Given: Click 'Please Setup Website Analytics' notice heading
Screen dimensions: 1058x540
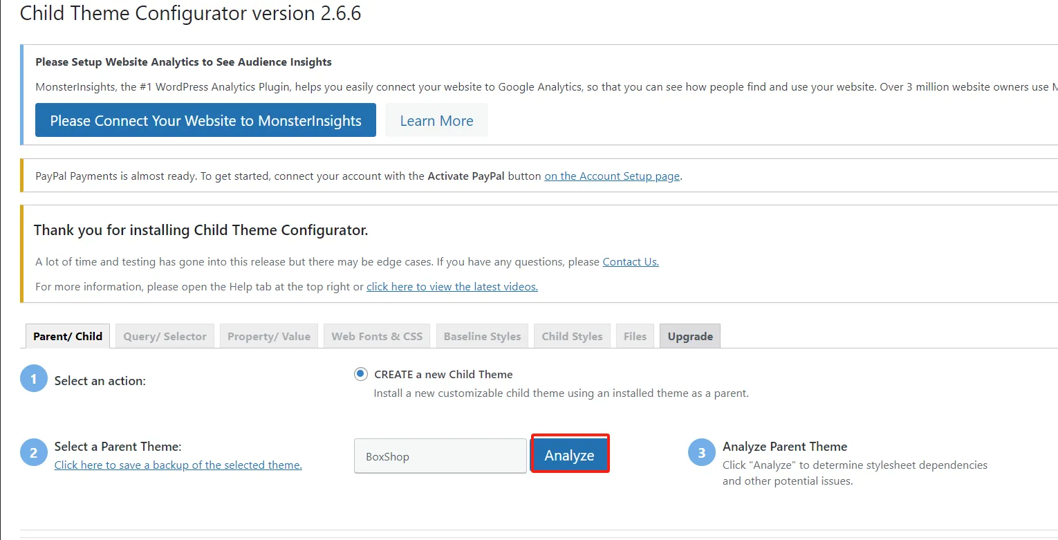Looking at the screenshot, I should coord(183,62).
